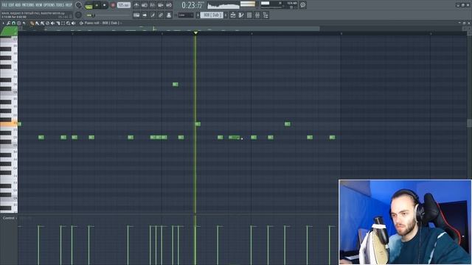Select the Delete tool
The height and width of the screenshot is (265, 472).
(47, 23)
